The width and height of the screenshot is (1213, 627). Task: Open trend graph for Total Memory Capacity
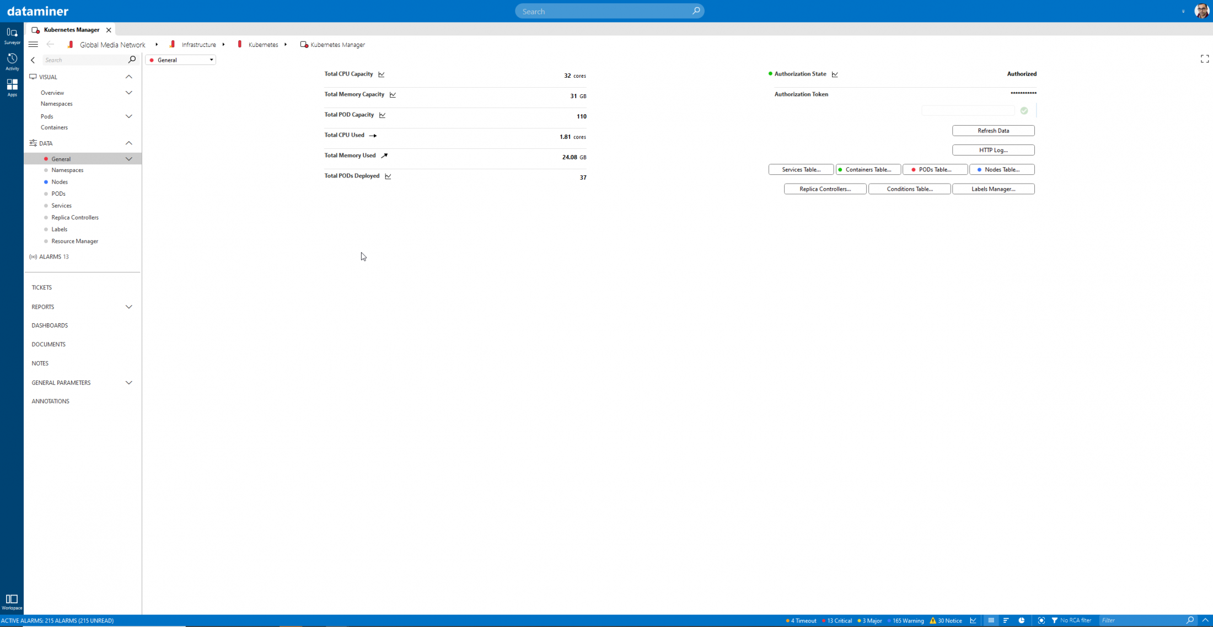click(393, 95)
